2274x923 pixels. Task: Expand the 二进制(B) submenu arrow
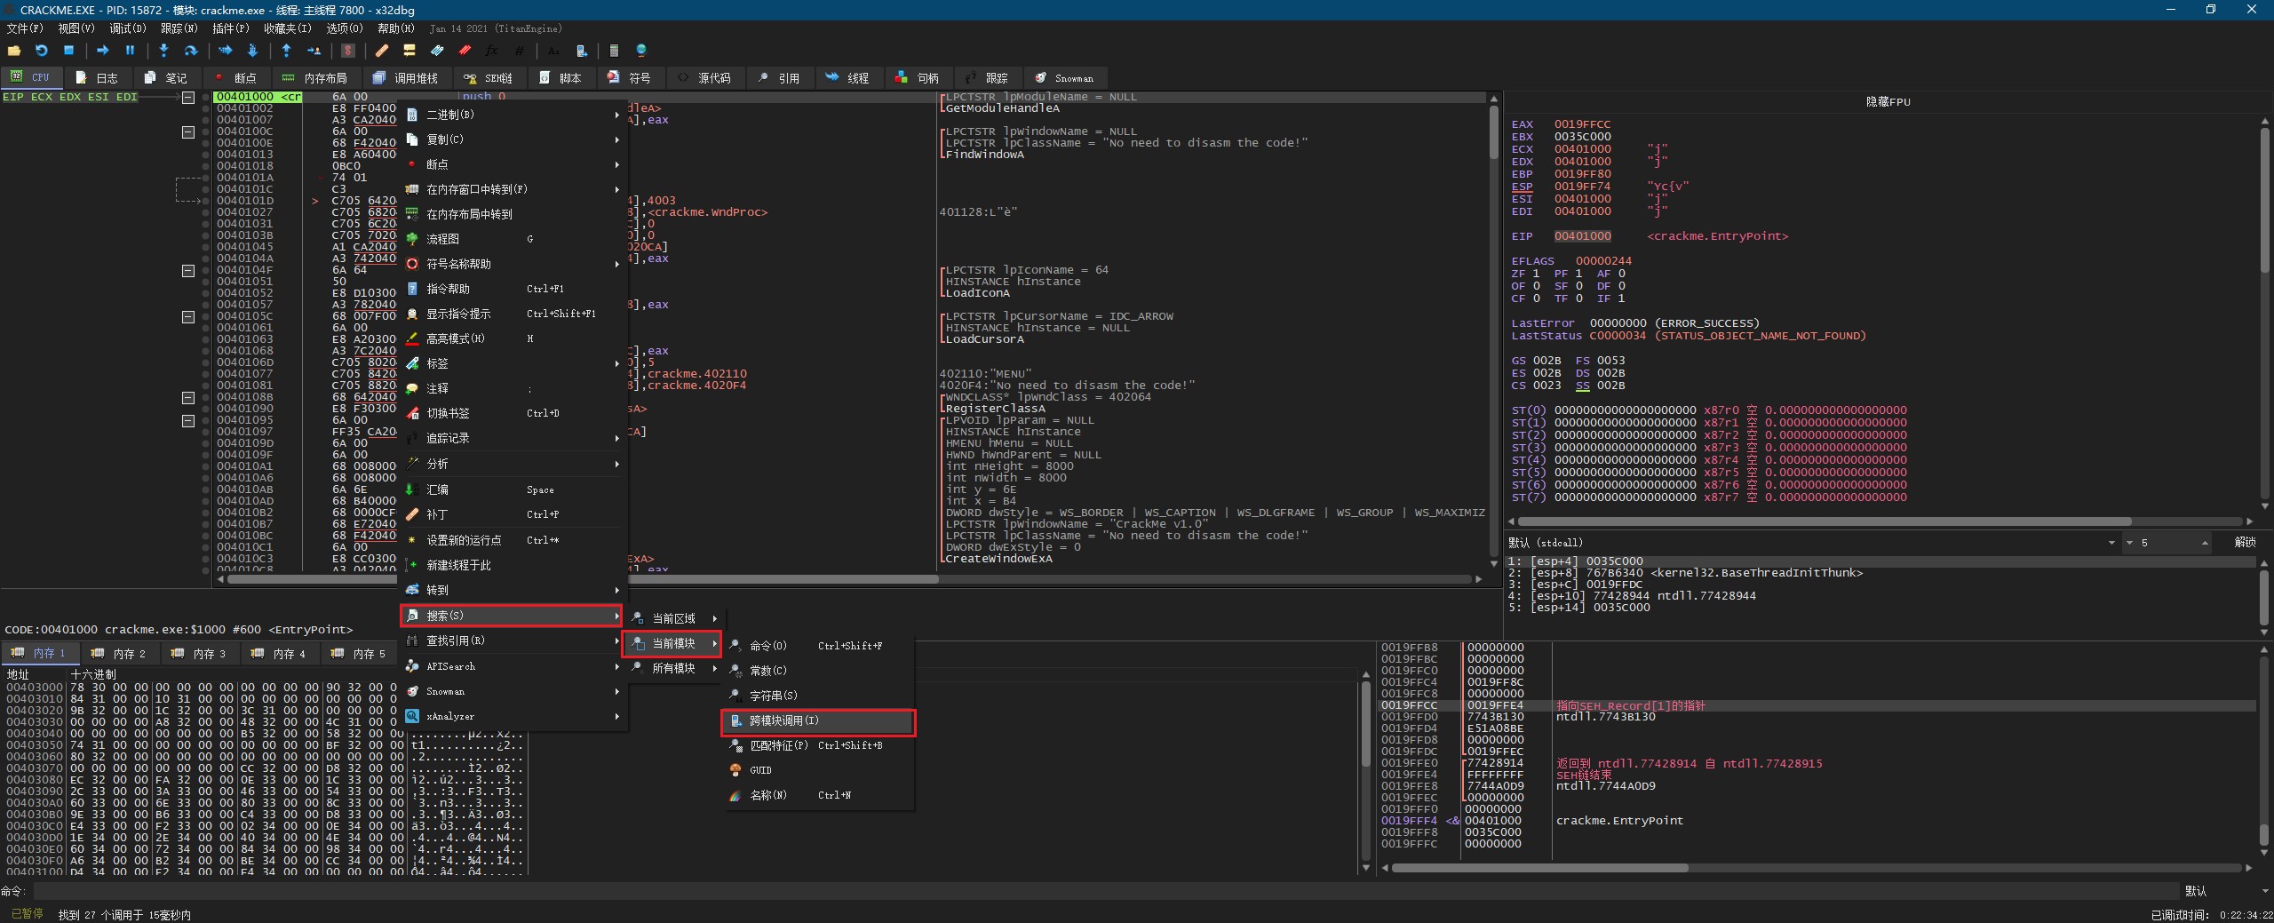pyautogui.click(x=616, y=115)
